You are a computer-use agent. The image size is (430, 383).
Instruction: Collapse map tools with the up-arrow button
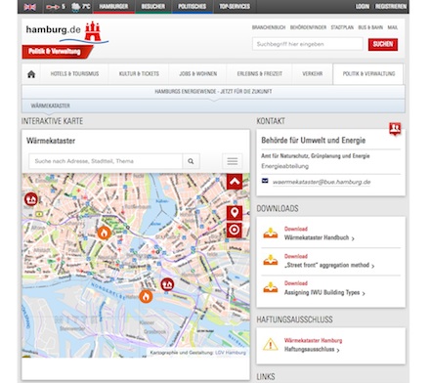tap(235, 182)
